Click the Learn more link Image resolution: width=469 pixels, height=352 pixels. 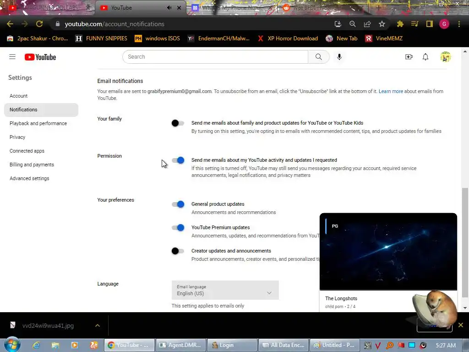tap(391, 91)
